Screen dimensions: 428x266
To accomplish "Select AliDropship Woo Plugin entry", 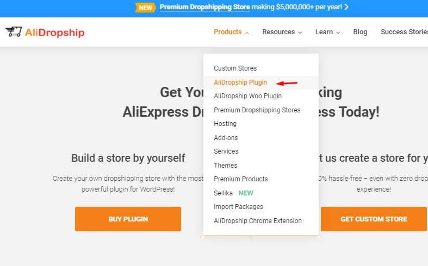I will 247,96.
